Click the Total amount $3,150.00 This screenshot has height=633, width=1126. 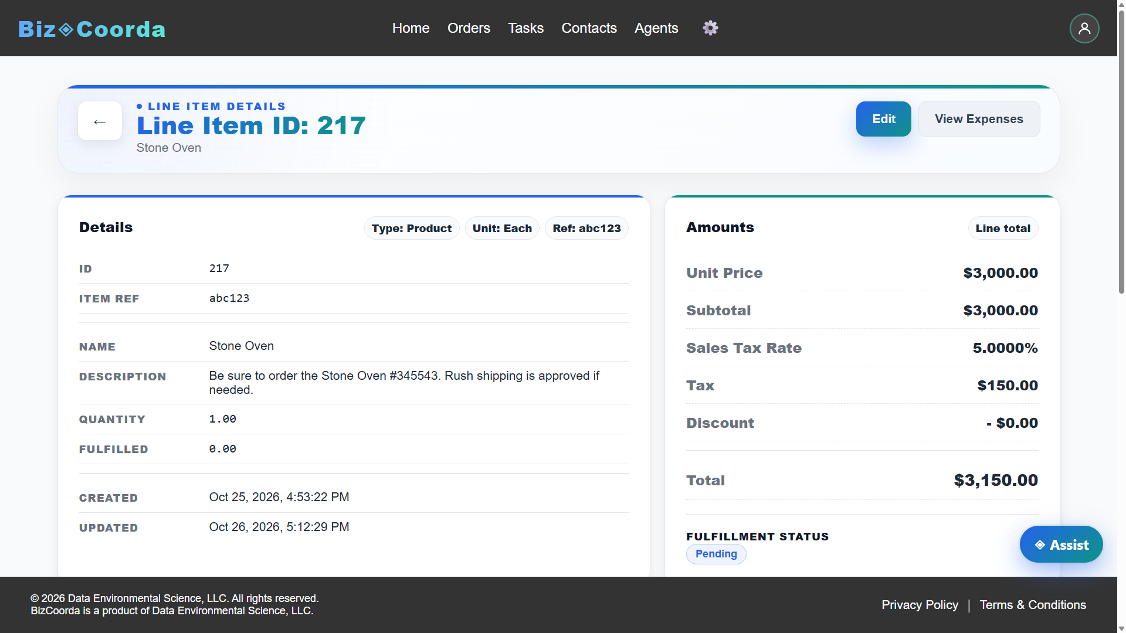click(996, 480)
